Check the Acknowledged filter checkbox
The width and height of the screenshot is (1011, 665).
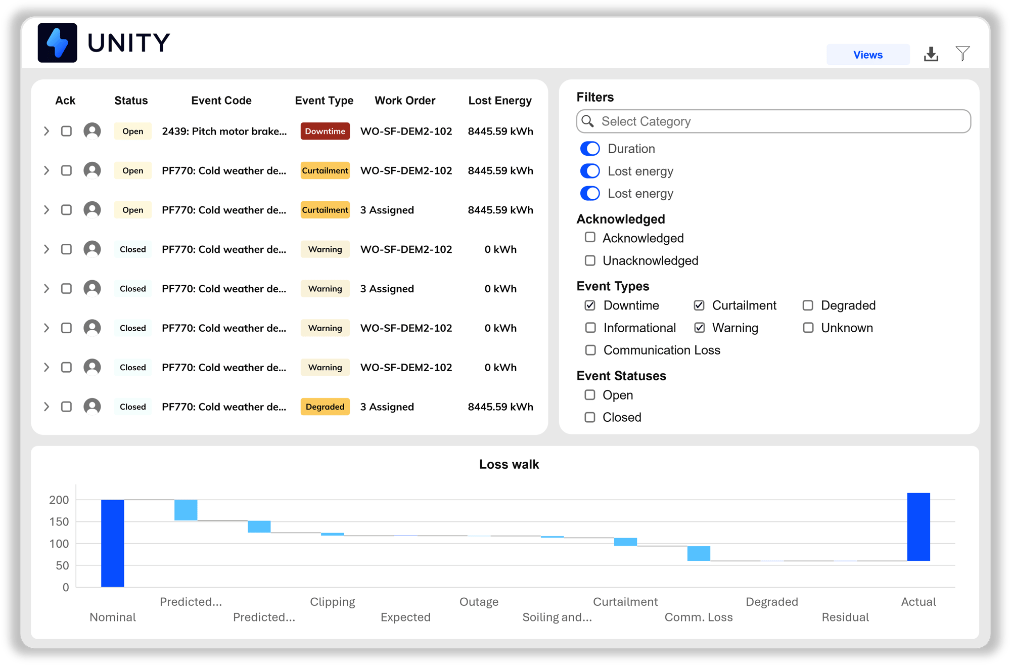[x=590, y=237]
